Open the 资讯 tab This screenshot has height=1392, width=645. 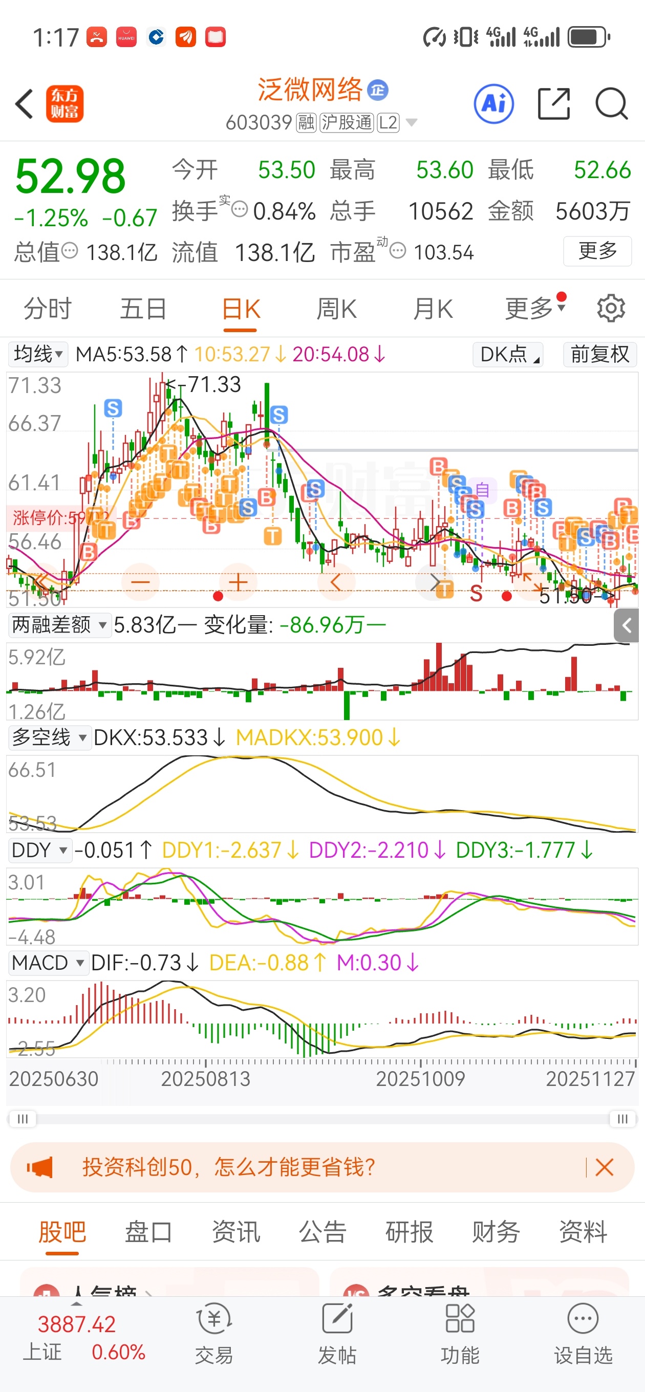click(x=235, y=1233)
